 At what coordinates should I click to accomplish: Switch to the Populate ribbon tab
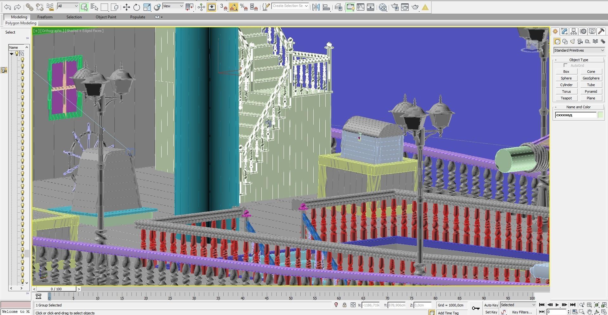(x=138, y=17)
